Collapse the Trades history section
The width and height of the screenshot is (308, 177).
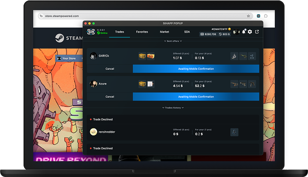(x=173, y=108)
